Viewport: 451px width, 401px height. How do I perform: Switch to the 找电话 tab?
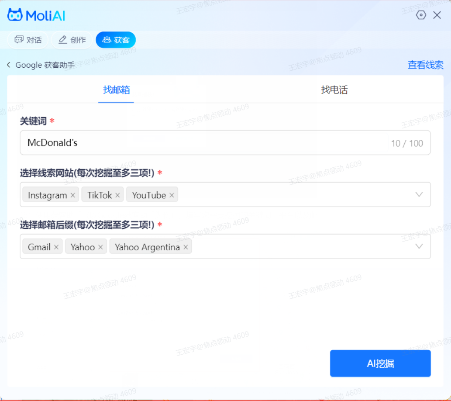coord(334,90)
